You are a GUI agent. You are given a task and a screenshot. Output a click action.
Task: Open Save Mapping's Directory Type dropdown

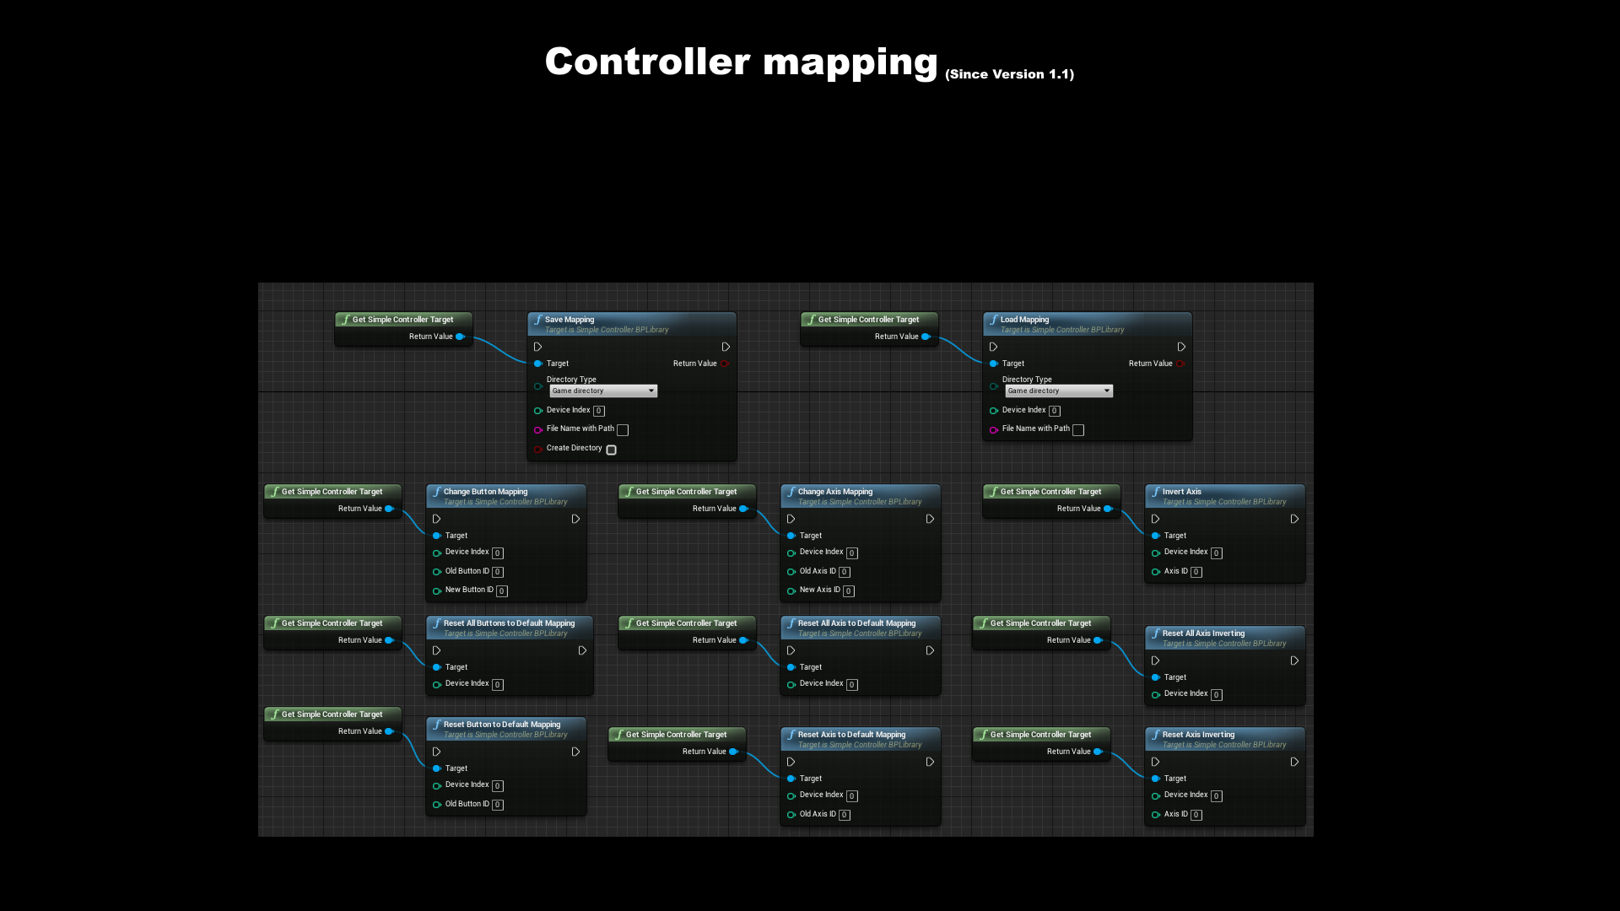[x=603, y=391]
